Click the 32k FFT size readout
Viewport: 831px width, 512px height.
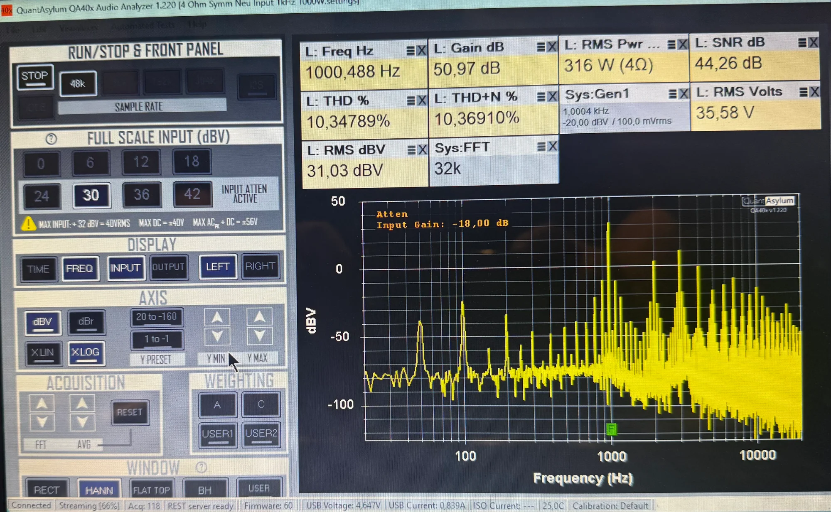tap(447, 169)
